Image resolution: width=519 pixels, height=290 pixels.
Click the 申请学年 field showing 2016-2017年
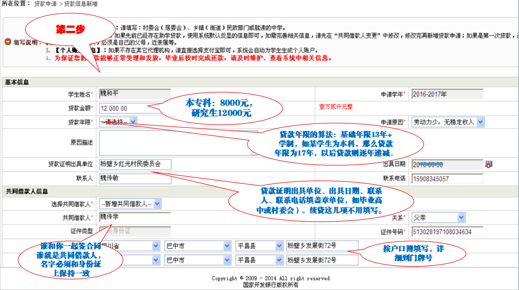pos(447,94)
